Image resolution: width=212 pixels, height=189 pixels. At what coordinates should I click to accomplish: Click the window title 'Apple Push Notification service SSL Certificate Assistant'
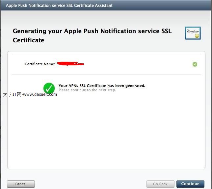click(59, 6)
